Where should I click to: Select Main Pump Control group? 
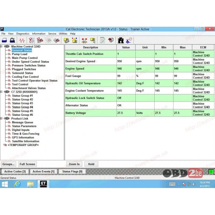pyautogui.click(x=25, y=58)
